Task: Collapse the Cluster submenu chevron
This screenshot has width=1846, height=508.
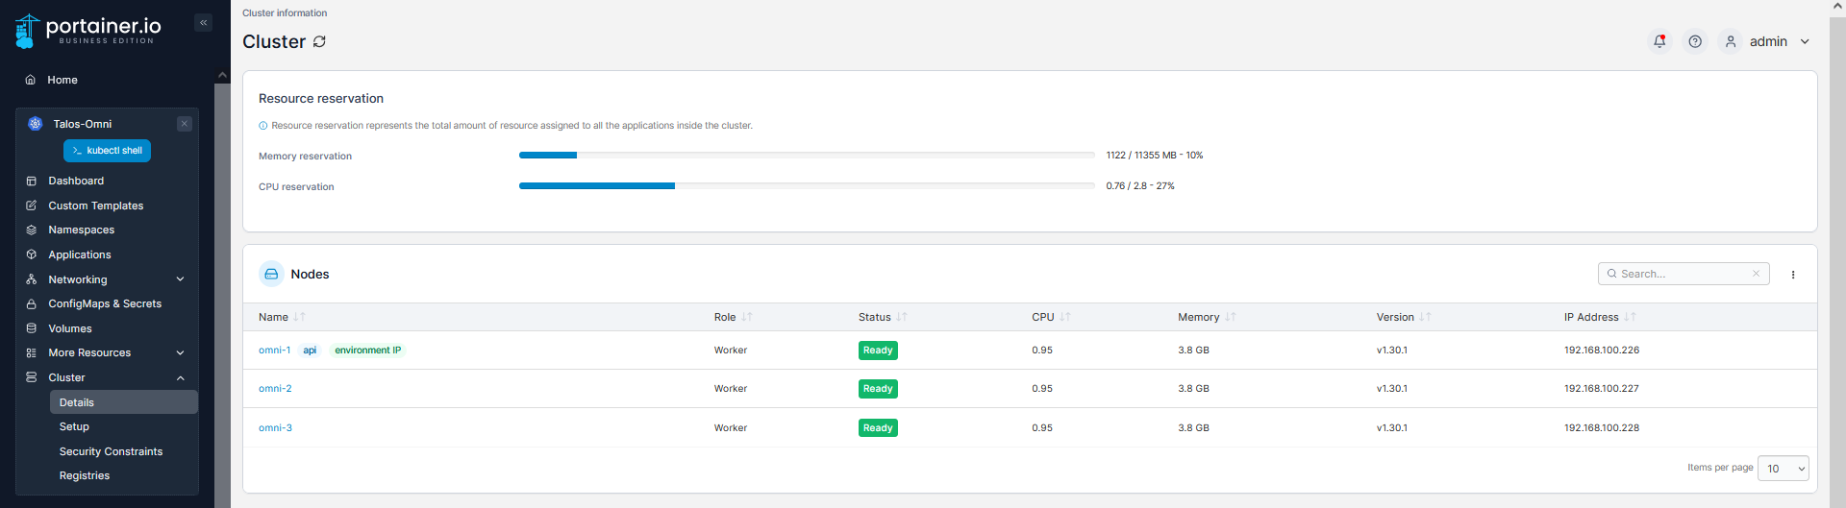Action: 180,377
